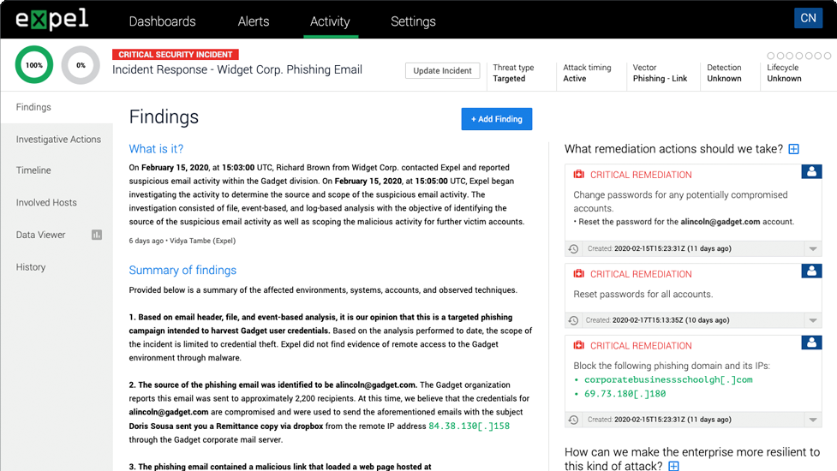Screen dimensions: 837x471
Task: Click text 'Reset passwords for all accounts.'
Action: coord(643,294)
